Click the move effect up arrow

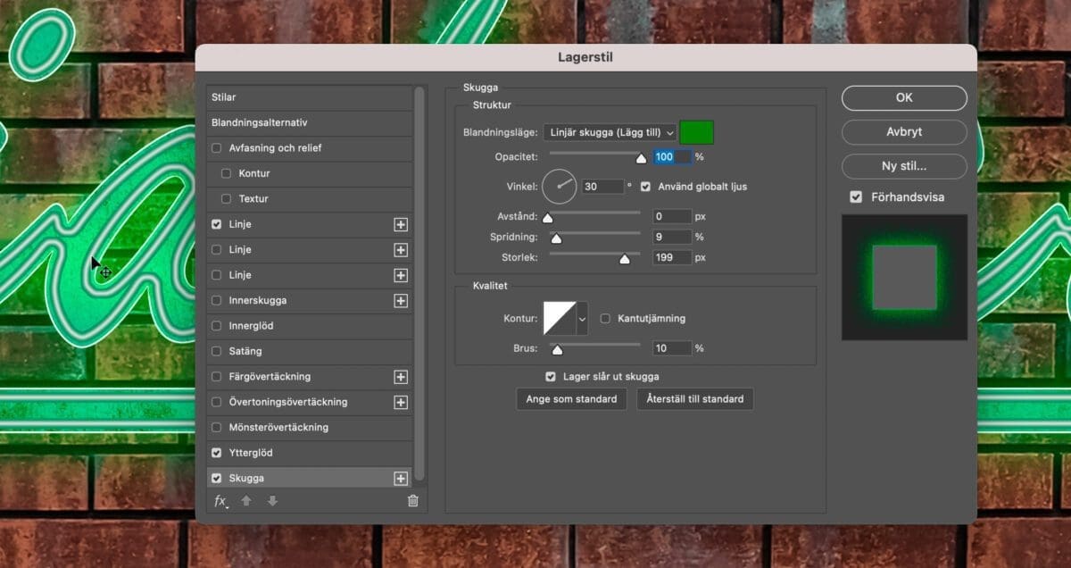(246, 501)
